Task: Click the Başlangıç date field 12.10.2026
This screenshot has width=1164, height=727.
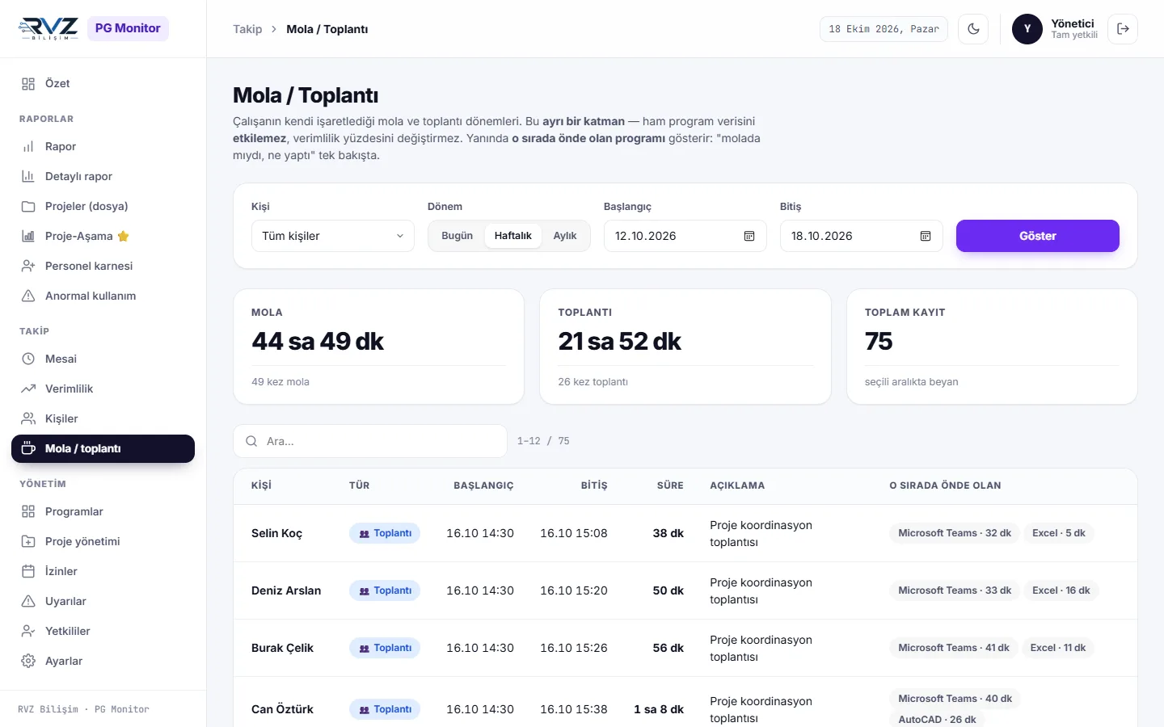Action: tap(685, 236)
